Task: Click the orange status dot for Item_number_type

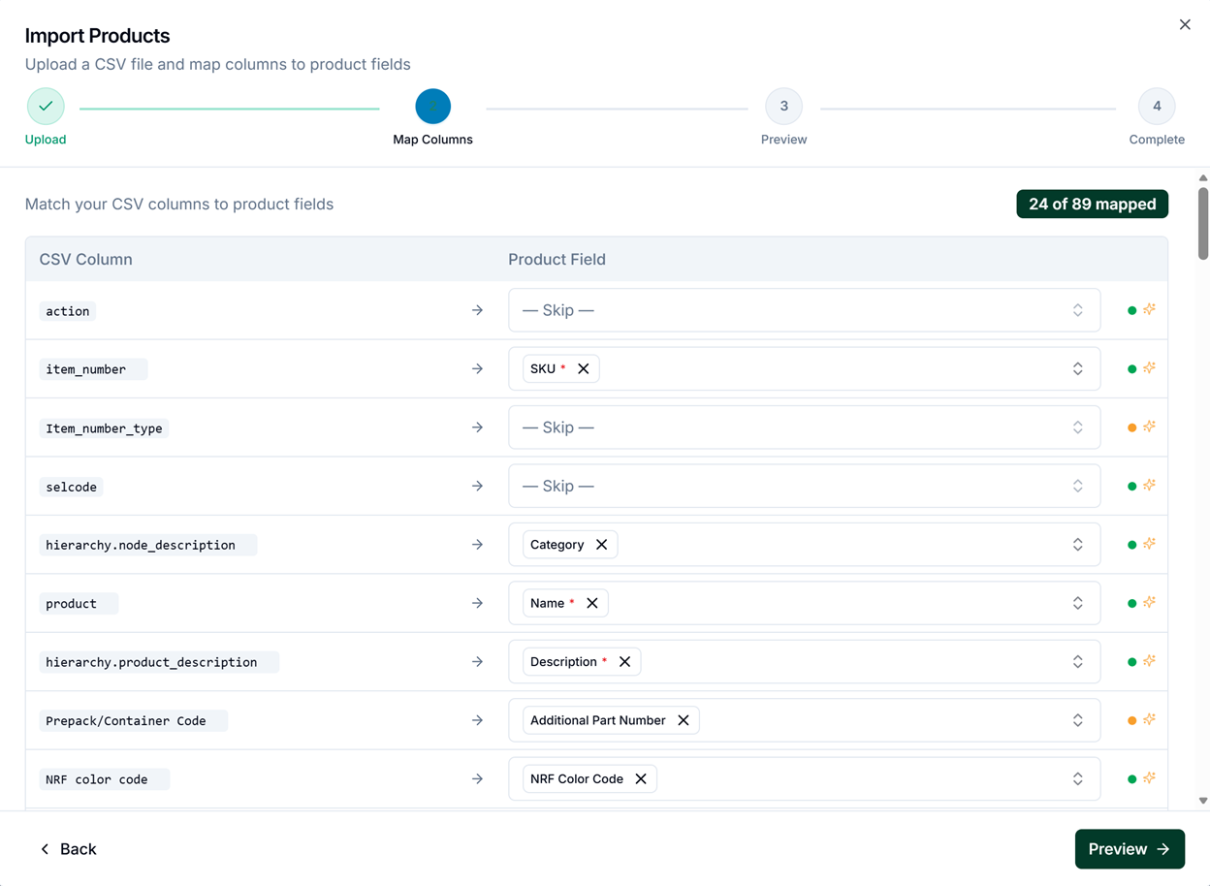Action: click(x=1131, y=427)
